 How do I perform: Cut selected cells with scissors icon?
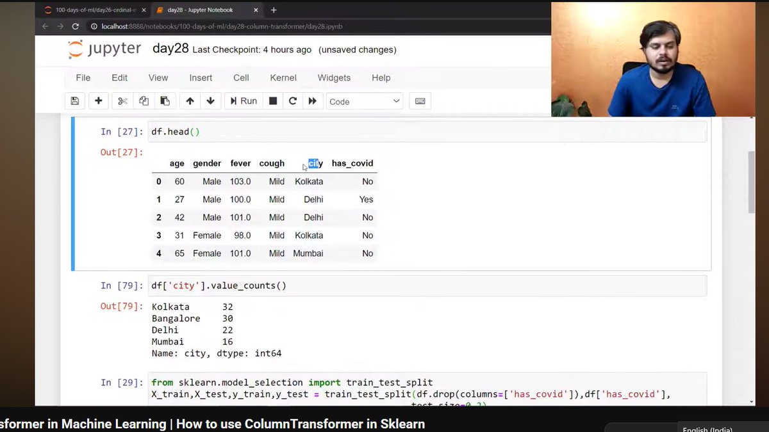coord(123,101)
